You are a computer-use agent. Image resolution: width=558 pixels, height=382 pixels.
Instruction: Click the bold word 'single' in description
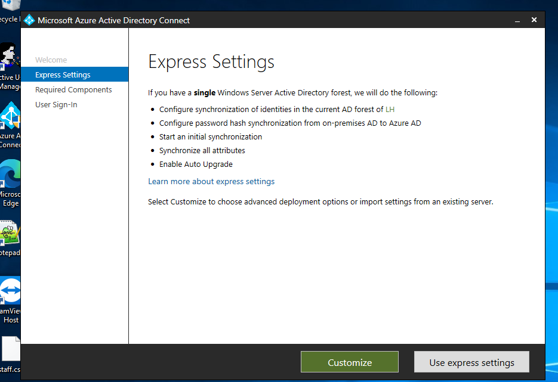[205, 93]
